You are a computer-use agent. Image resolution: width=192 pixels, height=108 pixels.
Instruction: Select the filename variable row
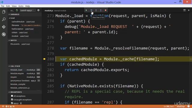pyautogui.click(x=25, y=25)
